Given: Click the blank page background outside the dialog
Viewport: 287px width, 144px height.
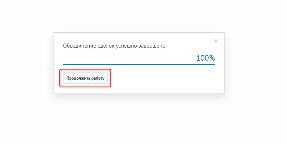Looking at the screenshot, I should pyautogui.click(x=256, y=119).
